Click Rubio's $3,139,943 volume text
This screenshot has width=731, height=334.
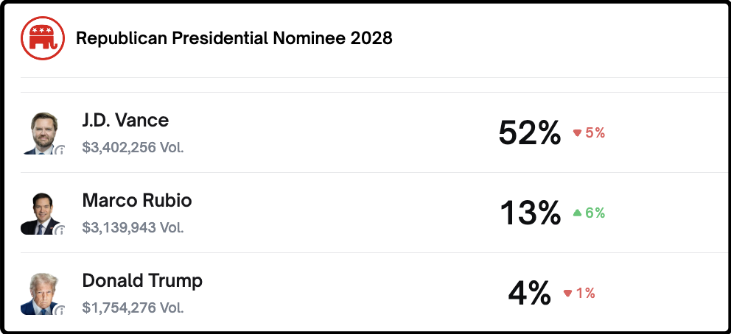point(133,227)
